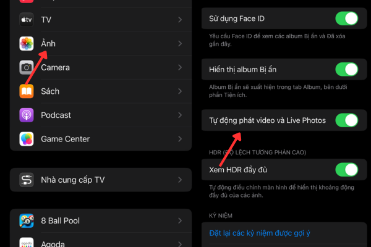Select the Game Center menu item
This screenshot has width=371, height=247.
pyautogui.click(x=65, y=139)
